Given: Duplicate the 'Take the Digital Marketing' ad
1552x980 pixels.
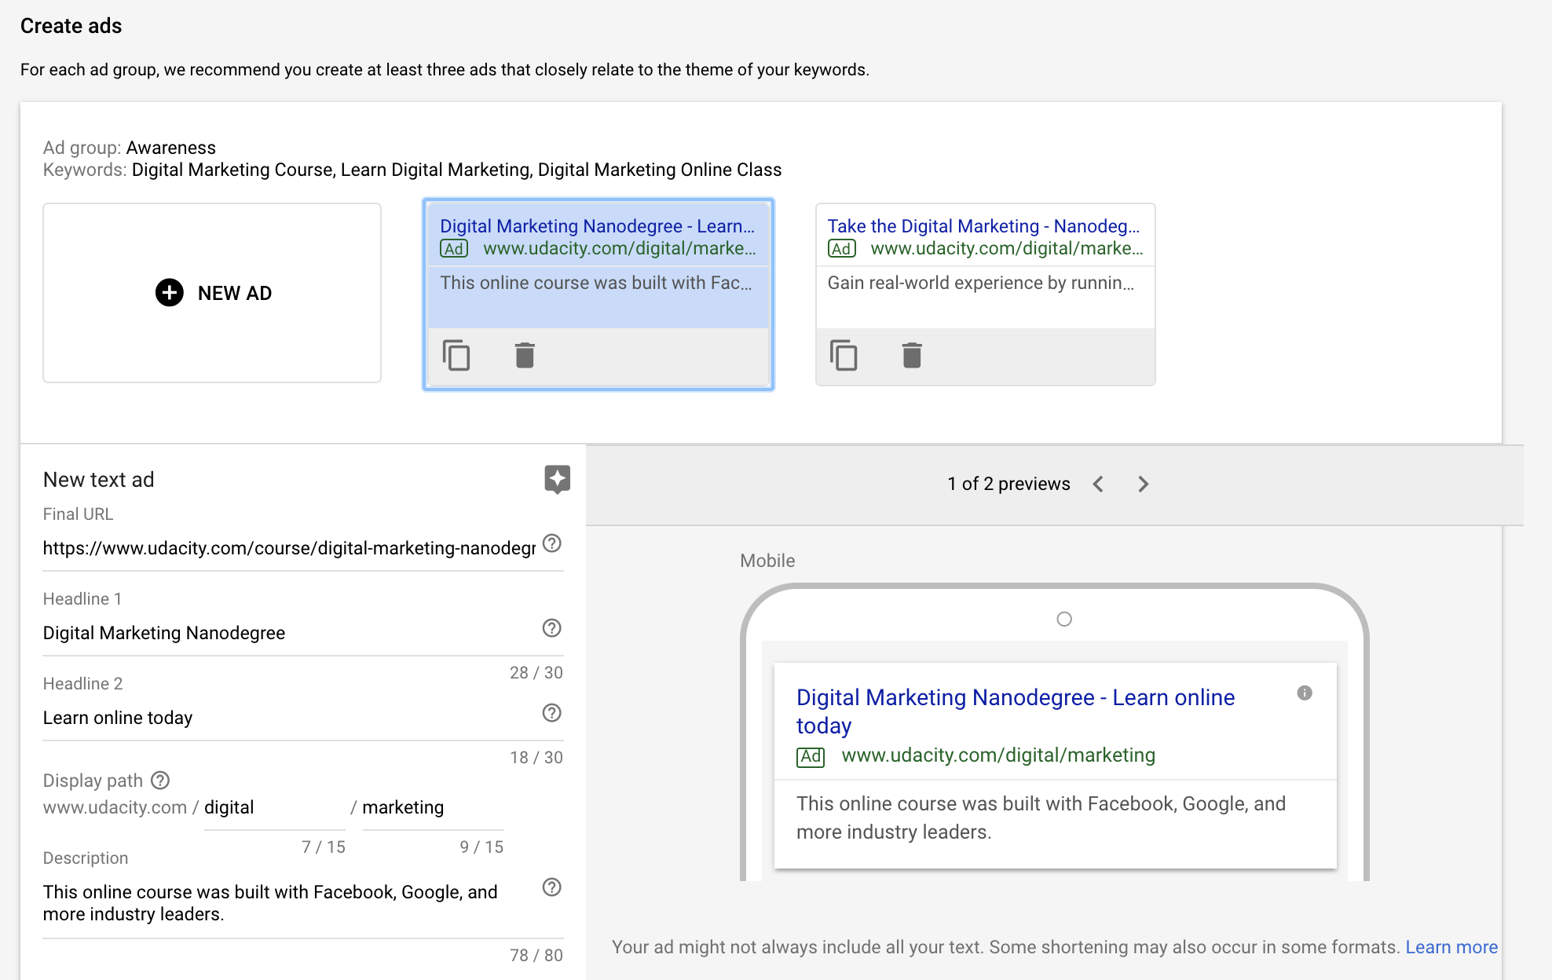Looking at the screenshot, I should pos(844,355).
